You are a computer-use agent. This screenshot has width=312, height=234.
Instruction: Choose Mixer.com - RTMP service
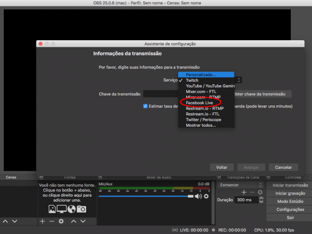tap(206, 97)
